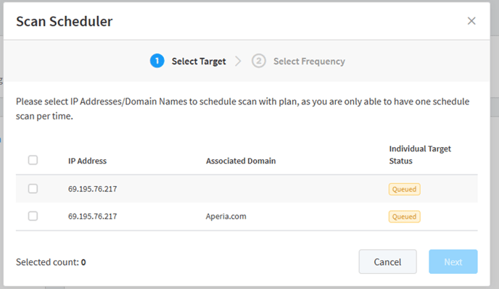Viewport: 499px width, 289px height.
Task: Open the Select Target step label
Action: (x=199, y=62)
